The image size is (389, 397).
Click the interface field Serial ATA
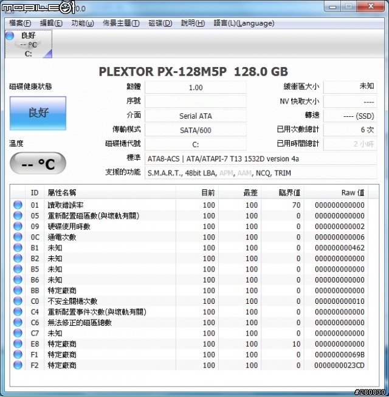point(196,116)
